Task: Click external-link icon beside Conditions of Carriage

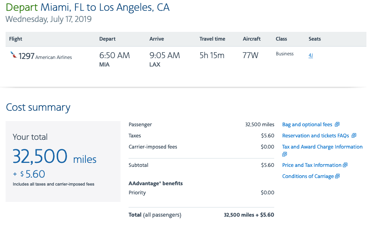Action: click(338, 176)
